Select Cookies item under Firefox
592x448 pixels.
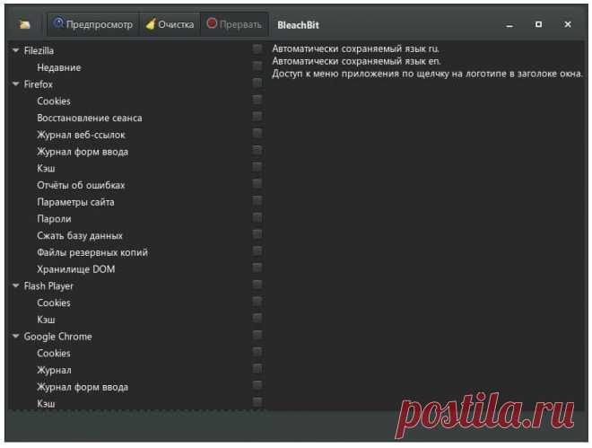coord(54,101)
